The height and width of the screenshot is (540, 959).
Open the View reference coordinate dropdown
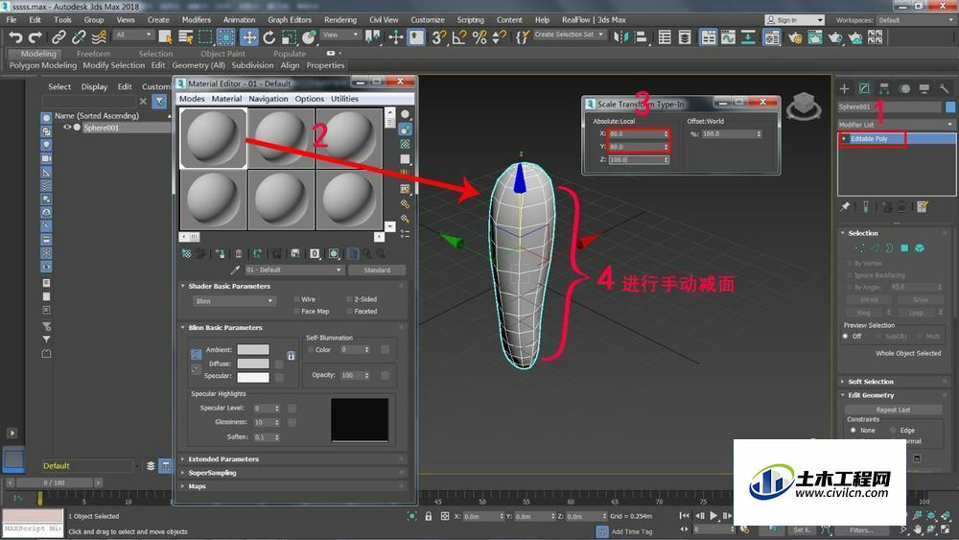tap(340, 35)
